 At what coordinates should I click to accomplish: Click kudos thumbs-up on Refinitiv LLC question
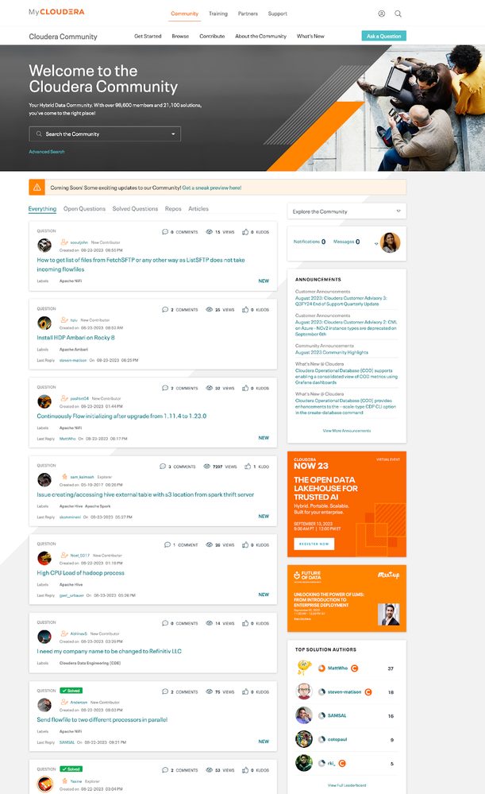tap(245, 623)
